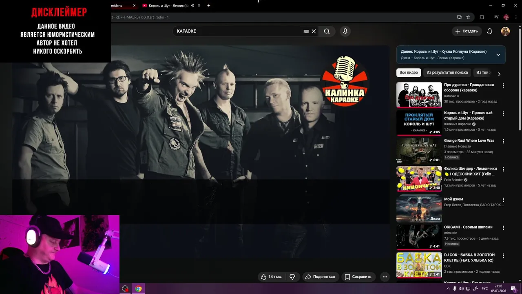Click the Создать button

(467, 31)
